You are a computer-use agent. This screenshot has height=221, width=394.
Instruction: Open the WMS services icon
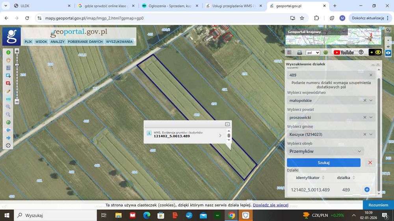[299, 52]
